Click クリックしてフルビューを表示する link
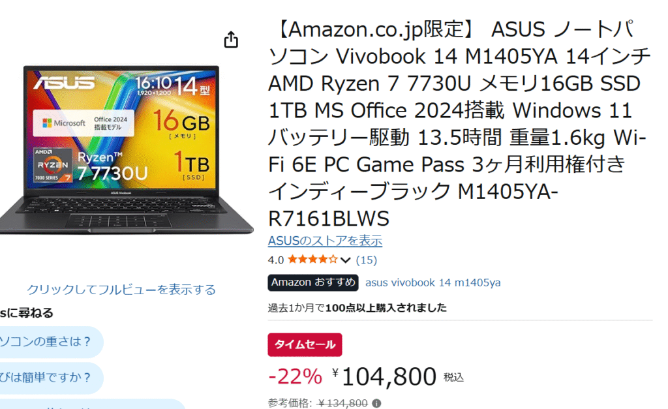668x409 pixels. [x=121, y=290]
